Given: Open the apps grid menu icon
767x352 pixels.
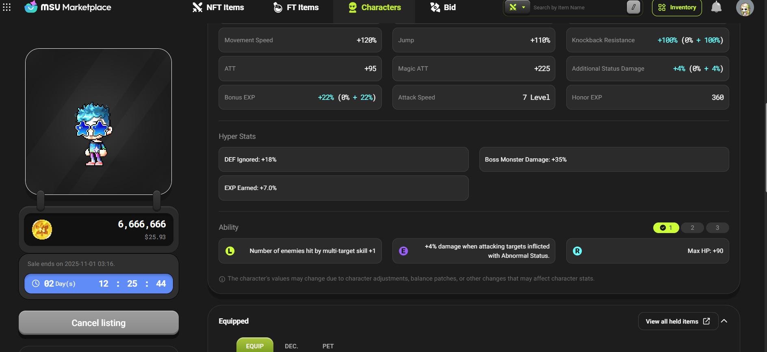Looking at the screenshot, I should (x=7, y=7).
